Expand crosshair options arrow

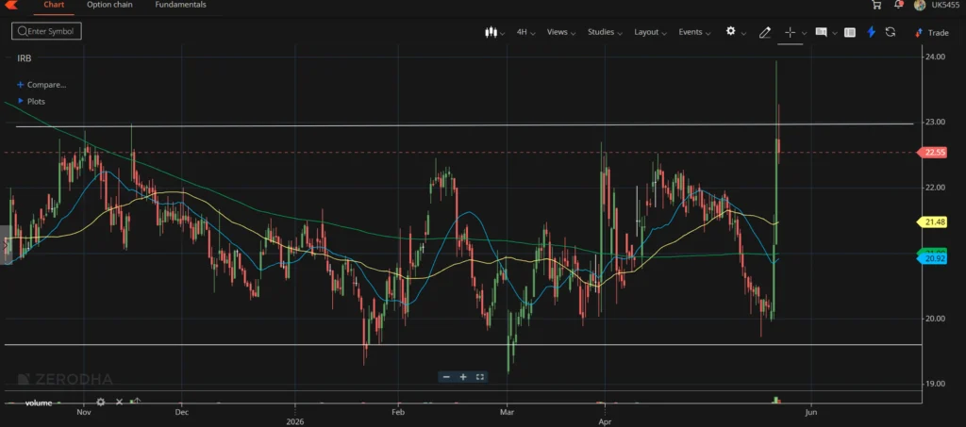(804, 33)
